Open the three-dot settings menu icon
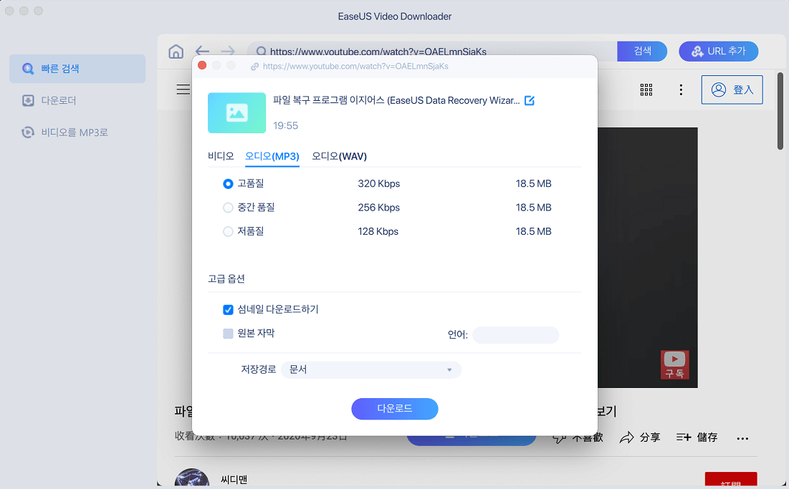The width and height of the screenshot is (789, 489). click(x=681, y=89)
